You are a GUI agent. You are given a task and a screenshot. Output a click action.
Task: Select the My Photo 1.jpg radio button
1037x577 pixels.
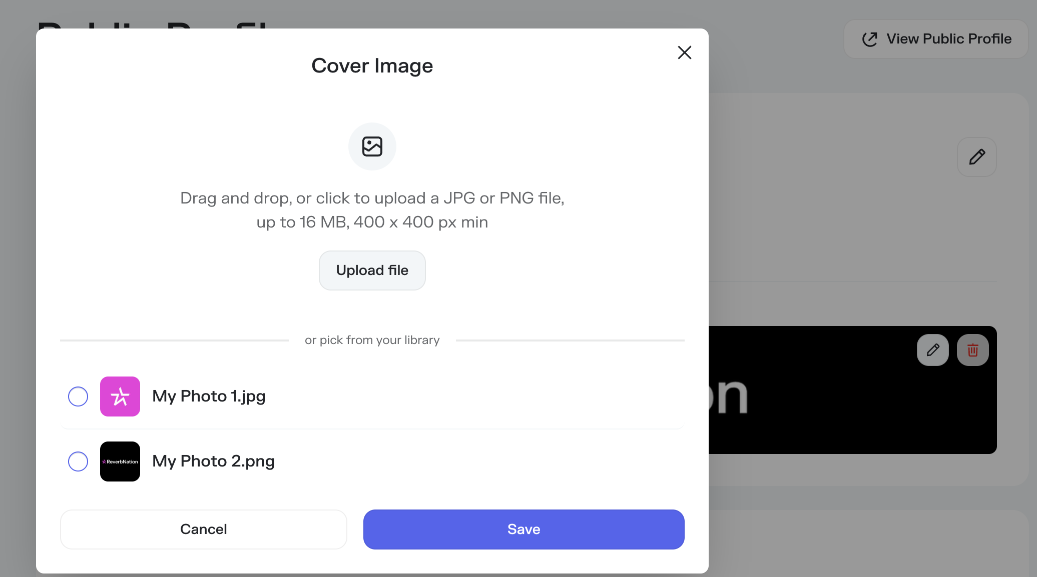coord(78,396)
